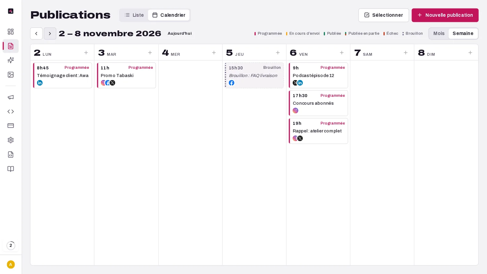Image resolution: width=487 pixels, height=274 pixels.
Task: Click the En cours d'envoi legend label
Action: 304,33
